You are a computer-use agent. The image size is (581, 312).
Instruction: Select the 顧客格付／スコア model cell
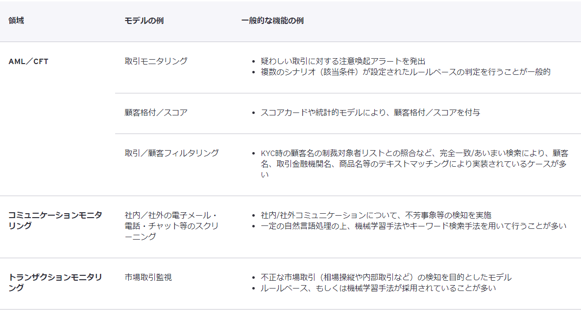click(156, 112)
